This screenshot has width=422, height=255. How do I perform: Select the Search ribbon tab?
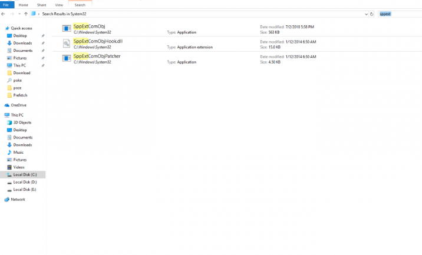point(80,5)
